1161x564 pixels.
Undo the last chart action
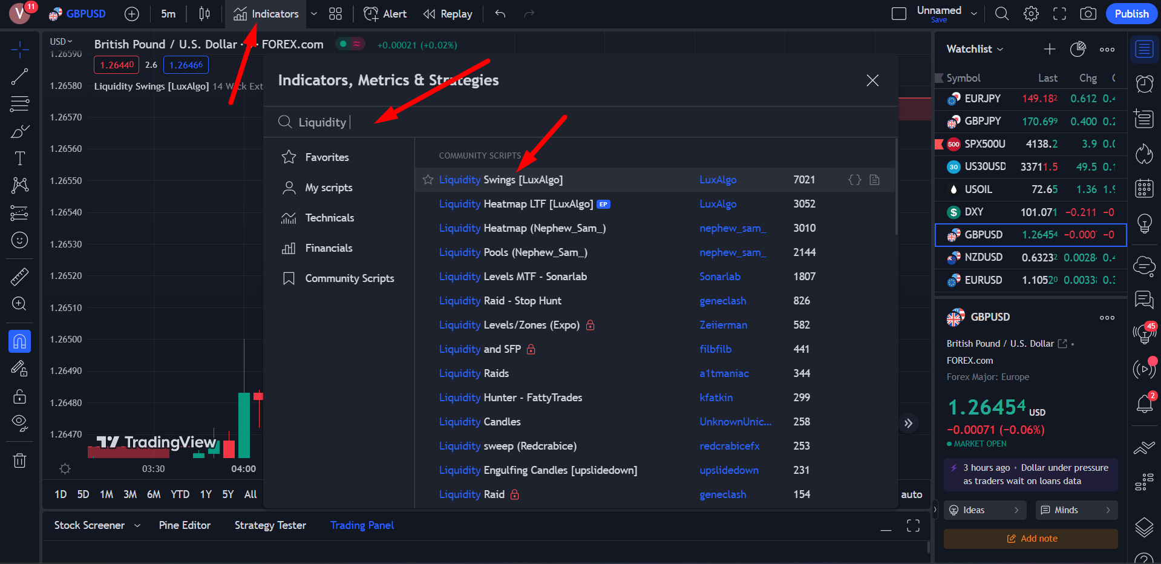tap(500, 14)
